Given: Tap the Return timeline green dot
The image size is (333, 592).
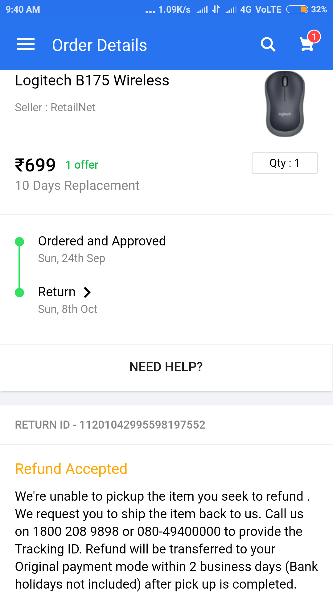Looking at the screenshot, I should click(x=19, y=292).
